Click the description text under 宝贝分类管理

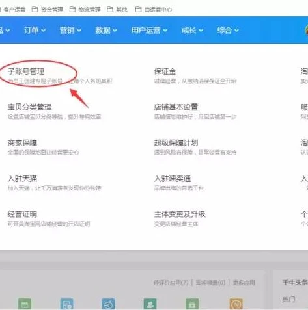[x=54, y=117]
